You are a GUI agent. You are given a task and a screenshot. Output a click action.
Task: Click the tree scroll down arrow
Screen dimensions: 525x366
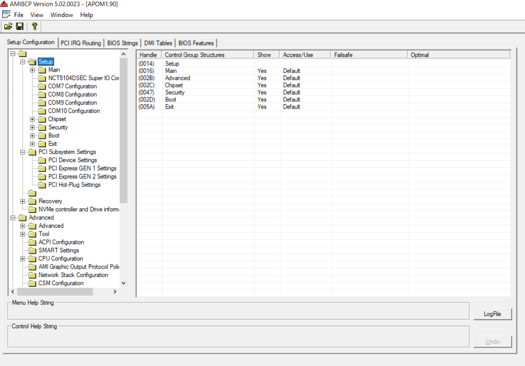[123, 284]
